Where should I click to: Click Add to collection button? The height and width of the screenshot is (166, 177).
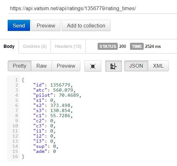[86, 26]
